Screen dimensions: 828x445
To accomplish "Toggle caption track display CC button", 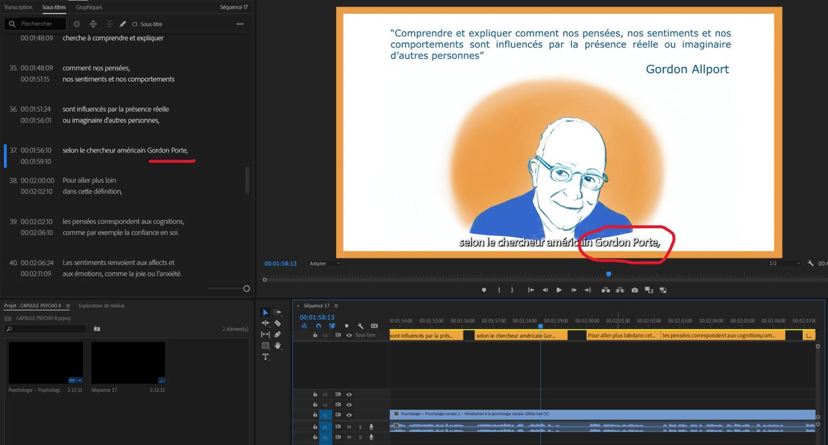I will click(x=374, y=326).
